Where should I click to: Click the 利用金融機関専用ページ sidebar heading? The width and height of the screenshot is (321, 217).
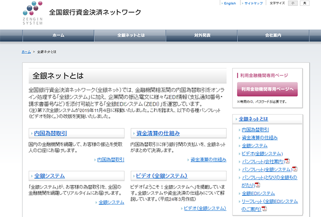click(264, 75)
